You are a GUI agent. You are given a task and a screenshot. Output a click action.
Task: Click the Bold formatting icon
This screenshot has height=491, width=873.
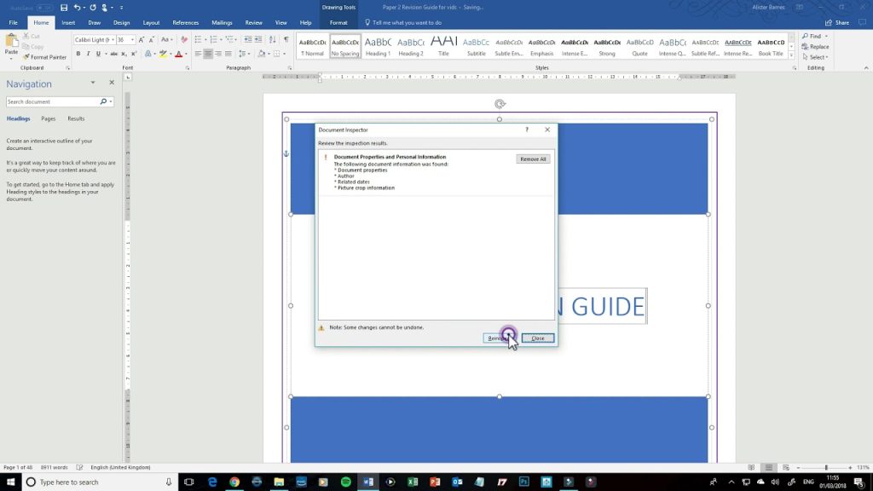click(78, 54)
